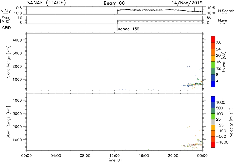Click the Slant Range label of velocity panel

point(8,122)
